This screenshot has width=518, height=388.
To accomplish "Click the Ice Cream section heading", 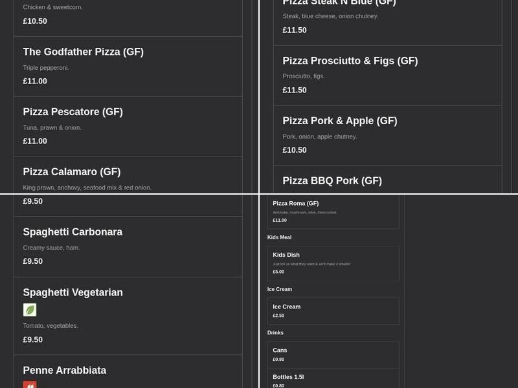I will pos(280,289).
